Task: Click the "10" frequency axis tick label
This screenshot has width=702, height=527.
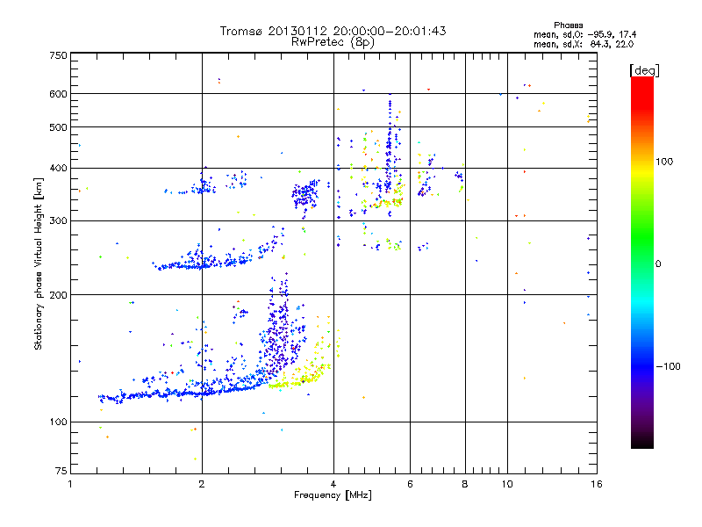Action: 507,484
